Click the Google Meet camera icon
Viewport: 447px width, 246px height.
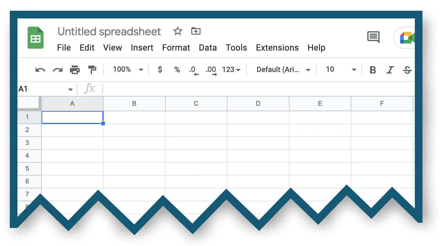click(407, 38)
